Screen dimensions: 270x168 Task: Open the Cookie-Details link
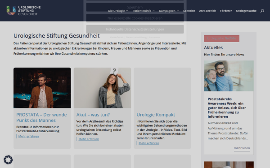pos(117,37)
